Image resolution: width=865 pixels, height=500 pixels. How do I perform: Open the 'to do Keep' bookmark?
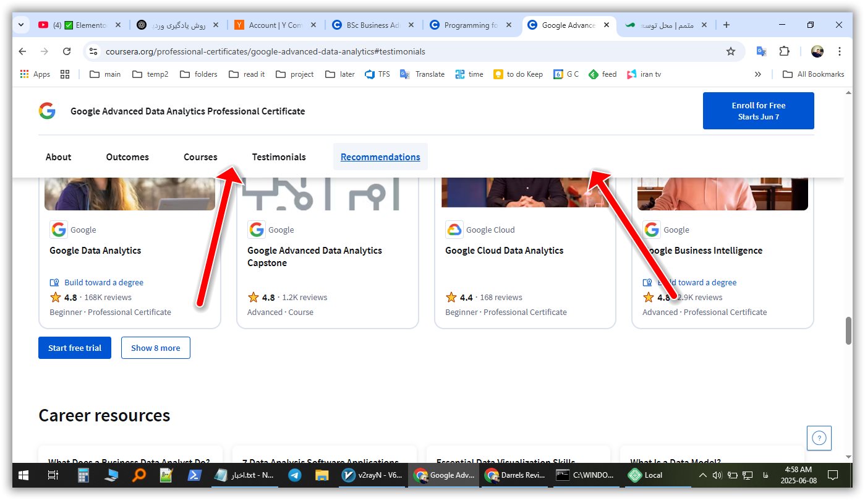click(x=518, y=74)
